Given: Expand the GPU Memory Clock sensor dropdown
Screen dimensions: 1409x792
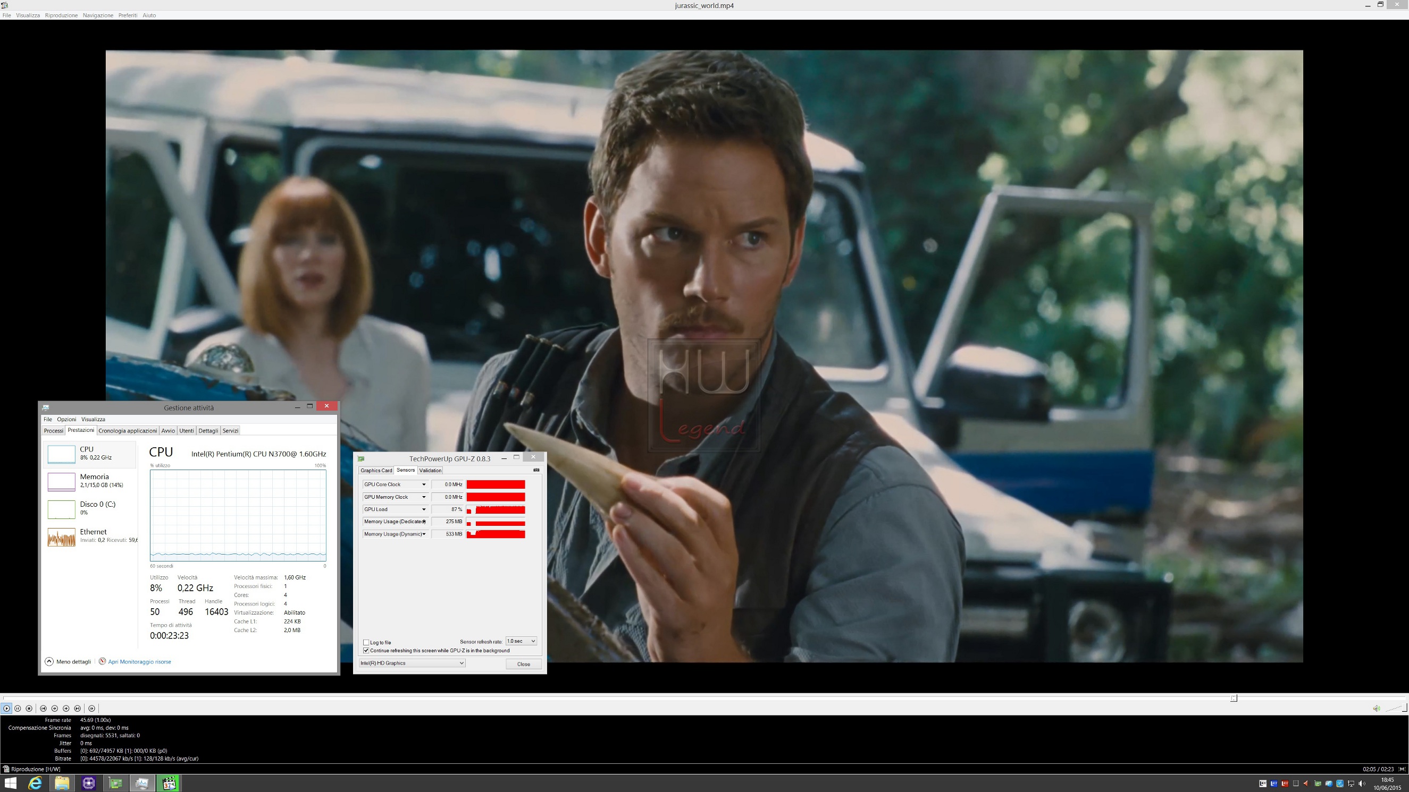Looking at the screenshot, I should pyautogui.click(x=423, y=497).
